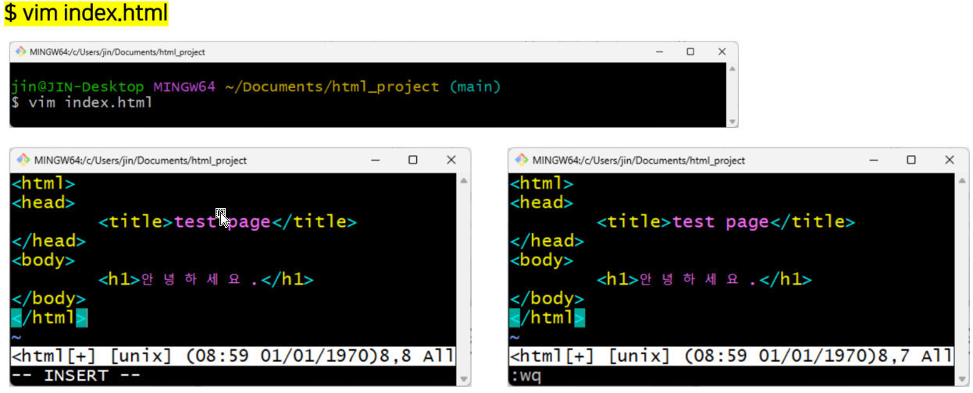This screenshot has width=973, height=393.
Task: Maximize the top terminal window
Action: pos(690,51)
